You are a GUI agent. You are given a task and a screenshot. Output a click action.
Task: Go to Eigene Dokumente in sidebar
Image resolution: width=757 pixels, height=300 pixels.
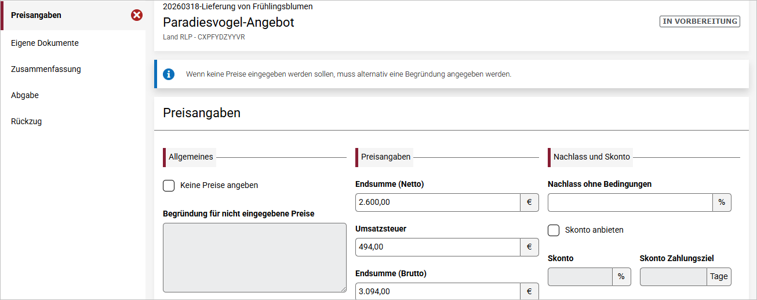[45, 43]
